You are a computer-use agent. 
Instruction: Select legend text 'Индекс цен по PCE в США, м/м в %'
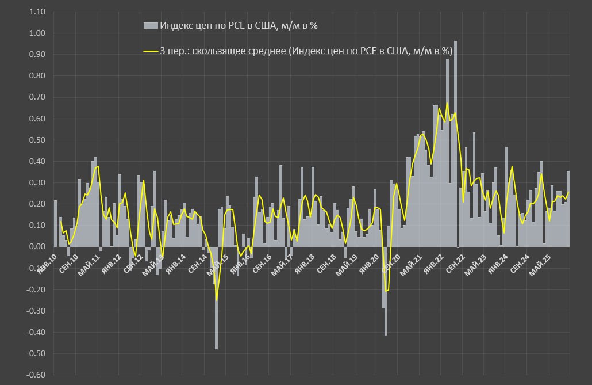[x=246, y=25]
